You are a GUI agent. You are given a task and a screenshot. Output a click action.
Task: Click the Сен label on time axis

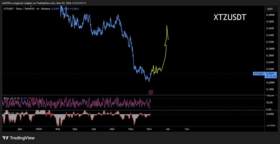pyautogui.click(x=187, y=129)
